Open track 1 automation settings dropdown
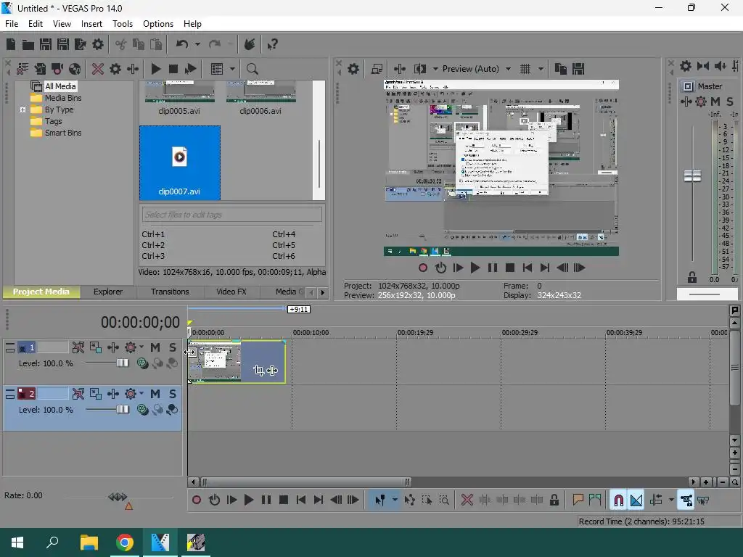The image size is (743, 557). click(x=141, y=347)
